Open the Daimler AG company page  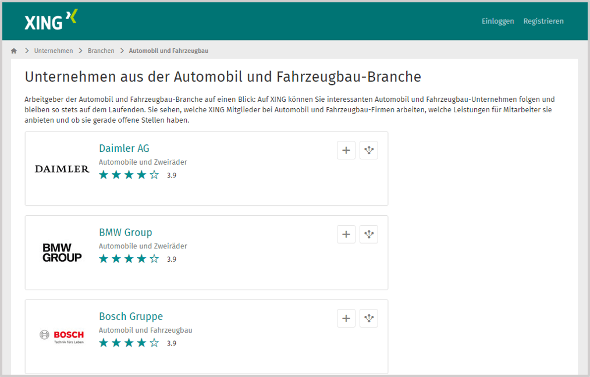click(x=124, y=148)
